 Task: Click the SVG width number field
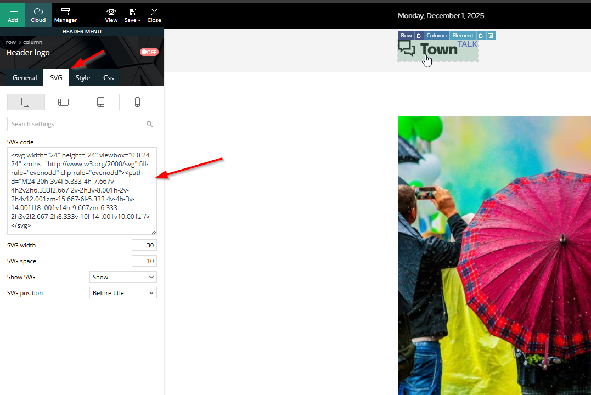pos(144,245)
